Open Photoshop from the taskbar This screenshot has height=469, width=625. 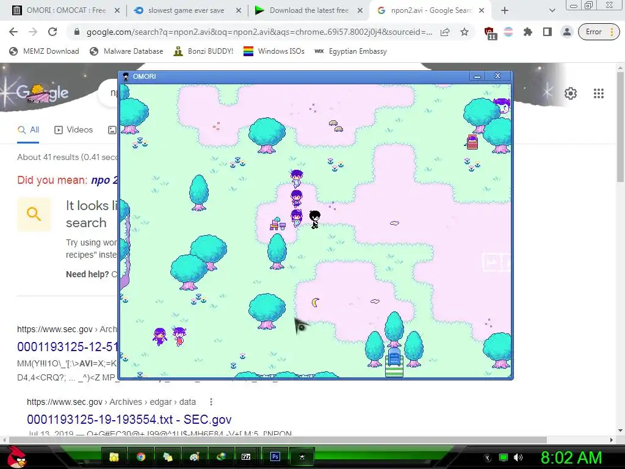[275, 457]
